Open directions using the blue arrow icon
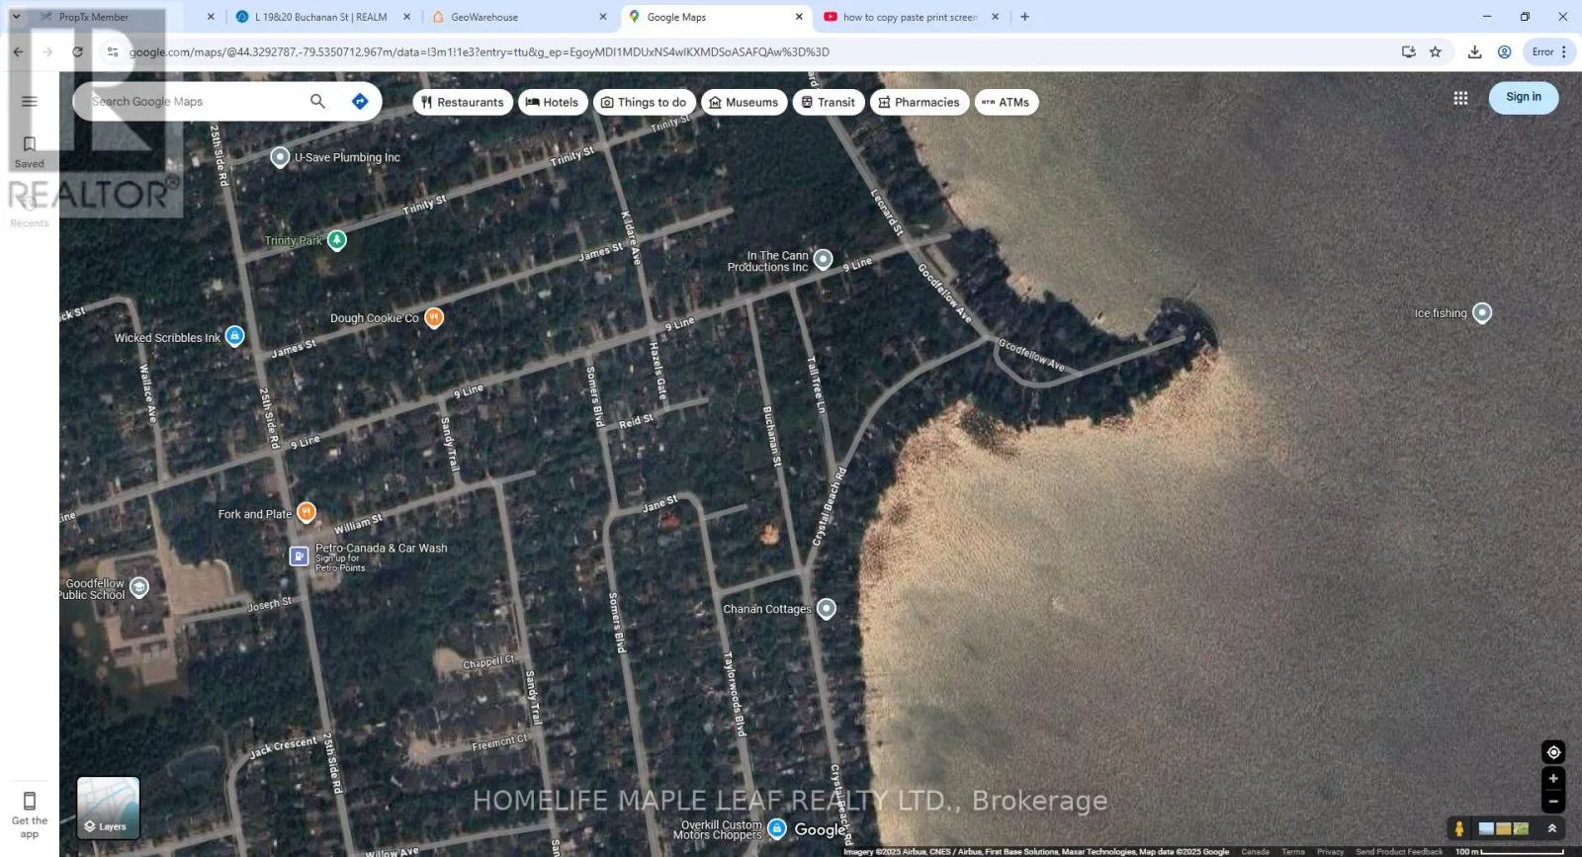The height and width of the screenshot is (857, 1582). click(x=360, y=101)
